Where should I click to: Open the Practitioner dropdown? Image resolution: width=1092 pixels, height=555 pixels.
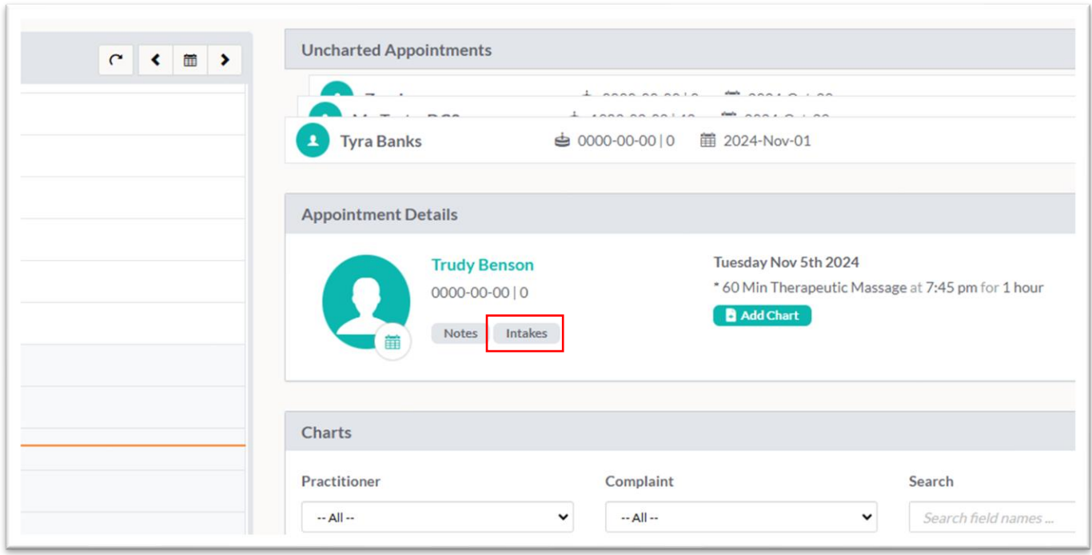(x=436, y=517)
